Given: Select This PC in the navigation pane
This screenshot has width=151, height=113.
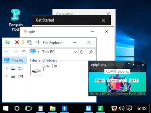Looking at the screenshot, I should pos(15,60).
